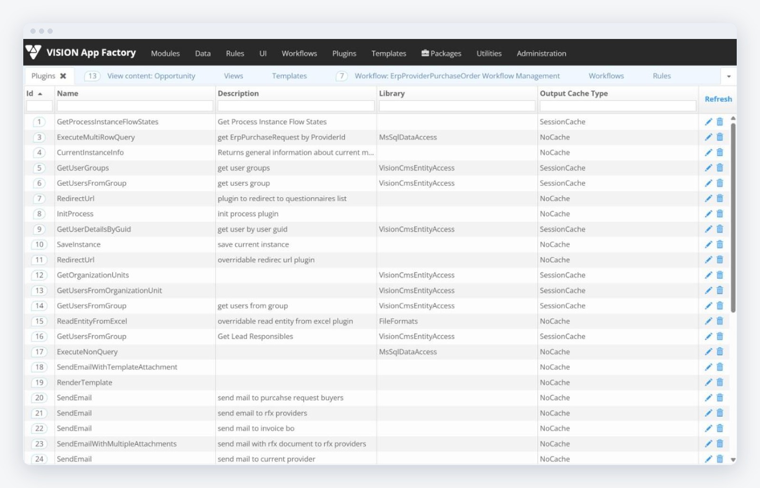The width and height of the screenshot is (760, 488).
Task: Delete the GetProcessInstanceFlowStates plugin via trash icon
Action: click(x=720, y=122)
